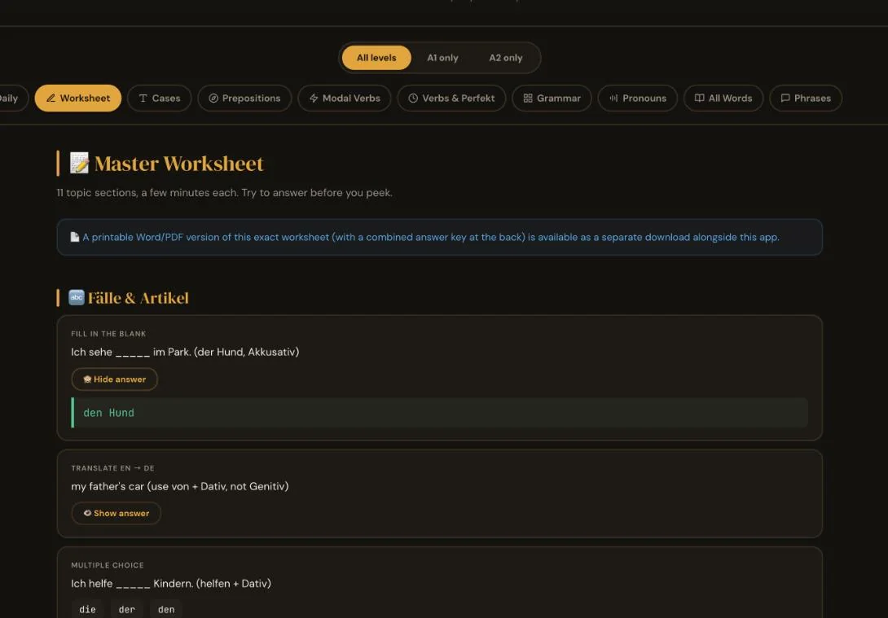Click the Modal Verbs lightning icon
Screen dimensions: 888x618
pyautogui.click(x=313, y=99)
